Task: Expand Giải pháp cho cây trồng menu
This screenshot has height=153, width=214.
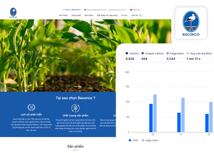Action: [x=107, y=15]
